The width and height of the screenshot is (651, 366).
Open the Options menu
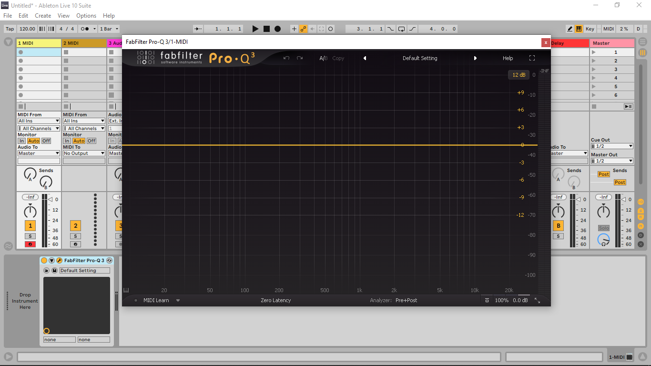point(86,16)
